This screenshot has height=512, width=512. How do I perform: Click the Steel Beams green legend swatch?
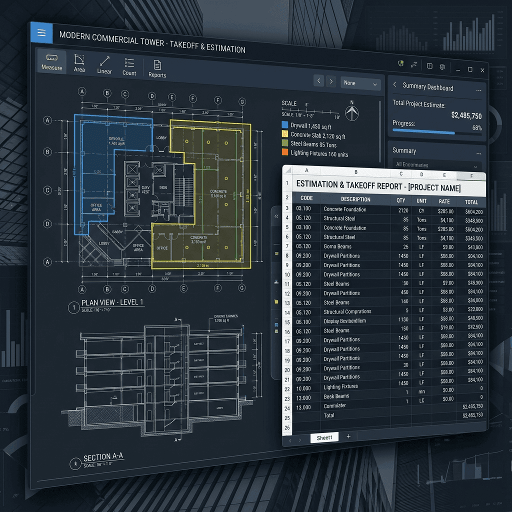point(284,143)
